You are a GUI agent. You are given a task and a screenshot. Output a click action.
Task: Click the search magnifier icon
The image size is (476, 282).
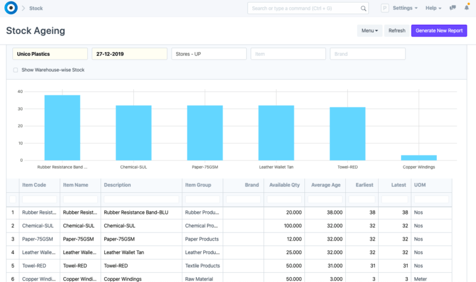[x=364, y=8]
